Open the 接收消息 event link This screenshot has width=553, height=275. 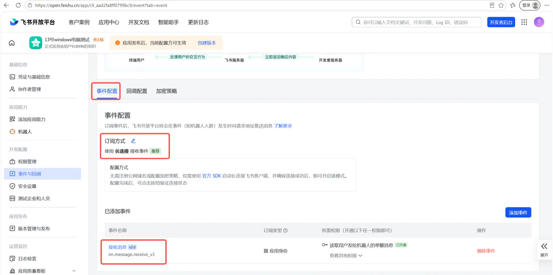tap(118, 247)
